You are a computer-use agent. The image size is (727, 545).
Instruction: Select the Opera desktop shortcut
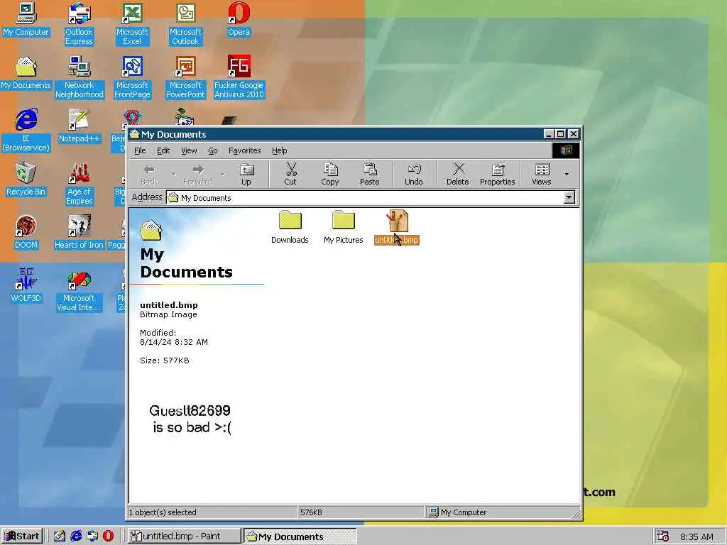239,19
